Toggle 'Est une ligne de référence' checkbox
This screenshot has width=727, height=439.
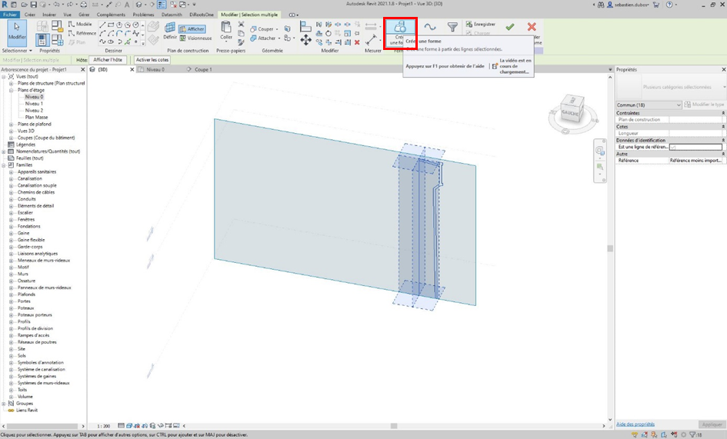click(x=673, y=147)
